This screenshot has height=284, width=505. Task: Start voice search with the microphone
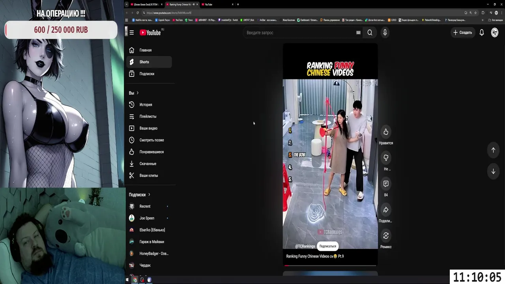tap(385, 33)
